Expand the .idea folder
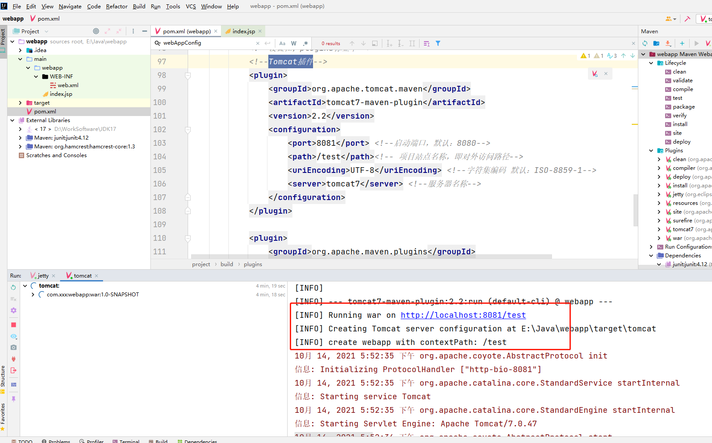 coord(20,50)
